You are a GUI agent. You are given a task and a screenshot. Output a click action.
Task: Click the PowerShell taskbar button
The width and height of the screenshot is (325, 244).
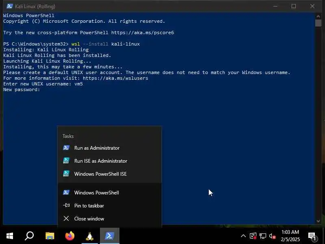coord(110,236)
